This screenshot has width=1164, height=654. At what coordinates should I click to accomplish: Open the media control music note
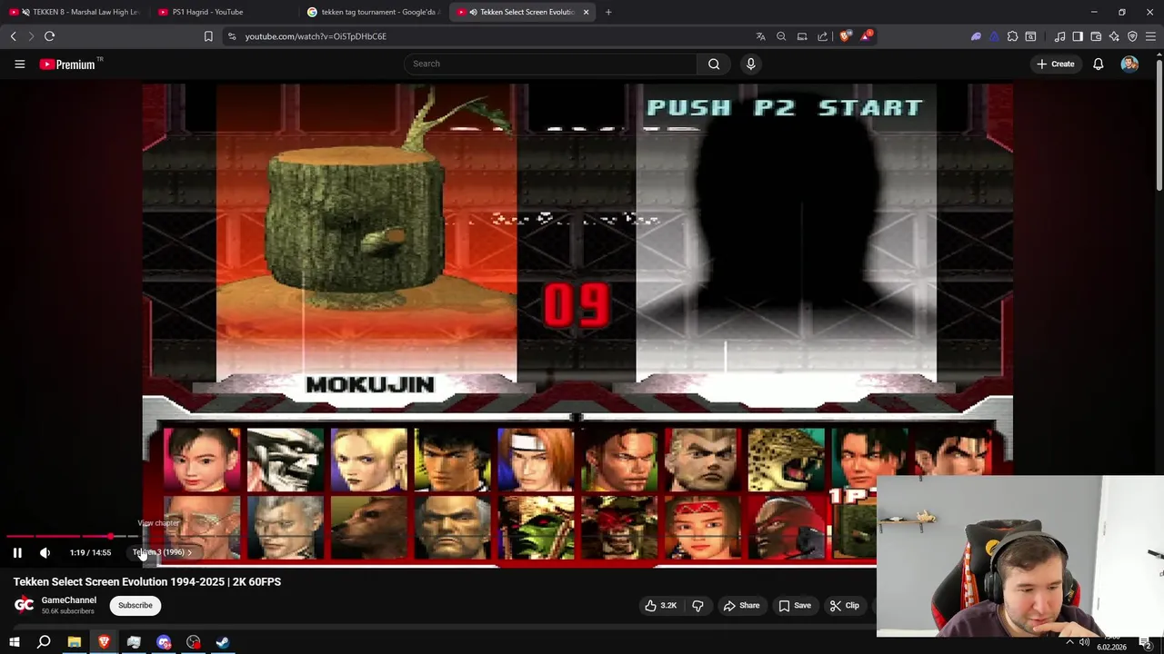click(x=1059, y=36)
